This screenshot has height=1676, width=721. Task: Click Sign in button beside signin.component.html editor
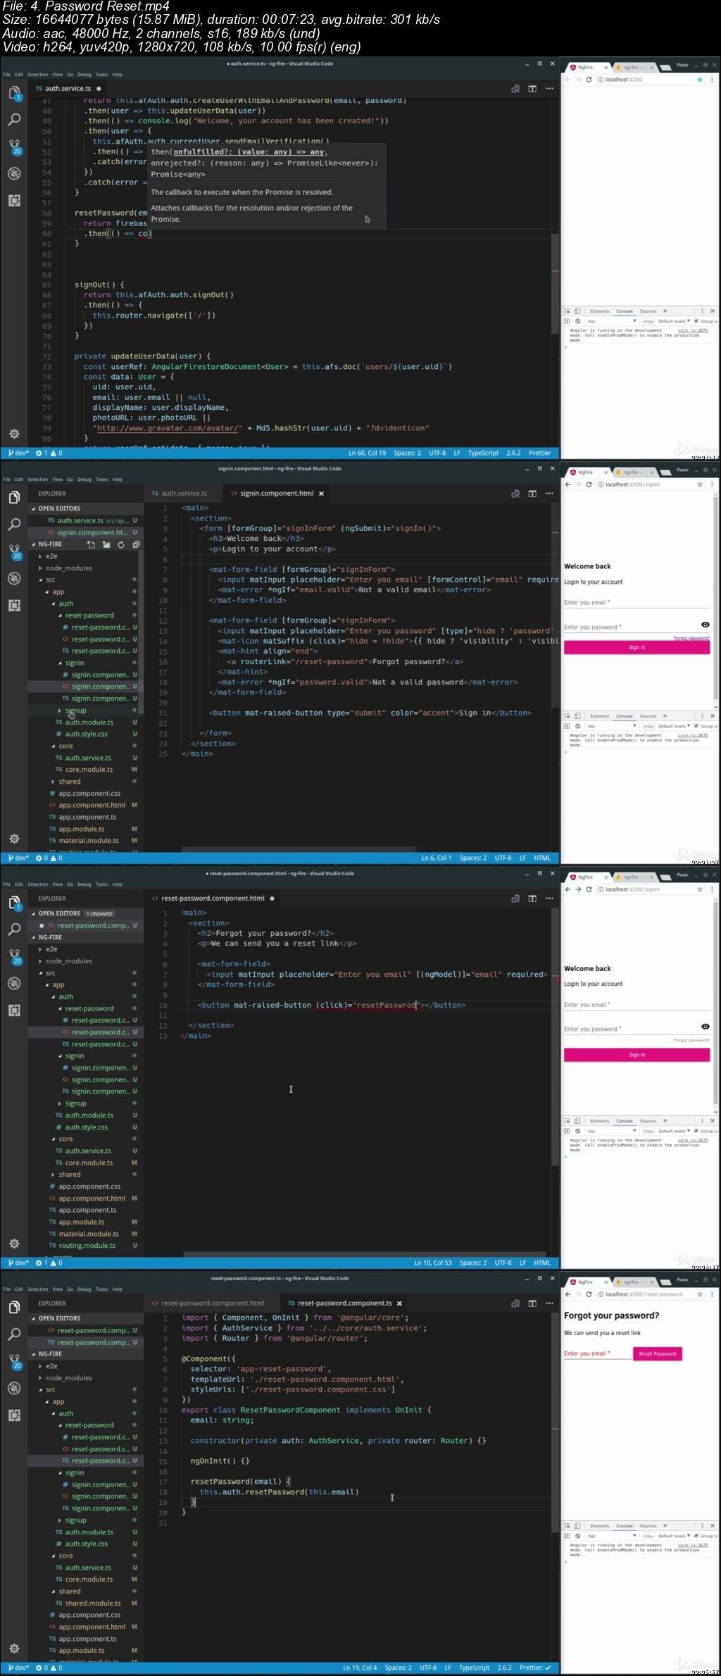(x=637, y=647)
